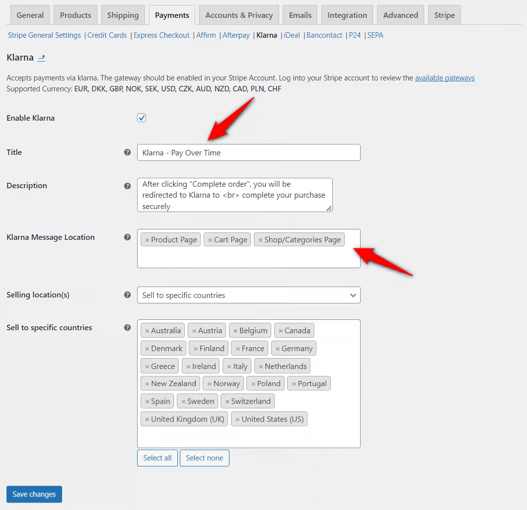Remove Cart Page tag
527x510 pixels.
click(x=210, y=240)
